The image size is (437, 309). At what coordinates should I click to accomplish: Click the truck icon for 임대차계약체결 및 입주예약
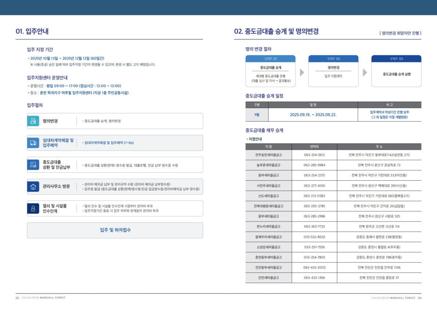(33, 143)
